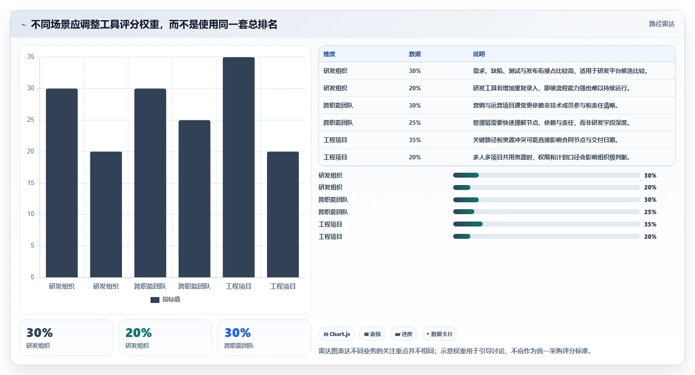Click the 35 tick on the chart's y-axis
Image resolution: width=695 pixels, height=375 pixels.
tap(31, 57)
